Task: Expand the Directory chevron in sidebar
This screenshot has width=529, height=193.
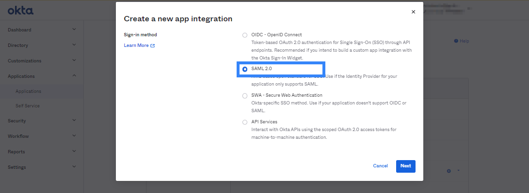Action: (74, 45)
